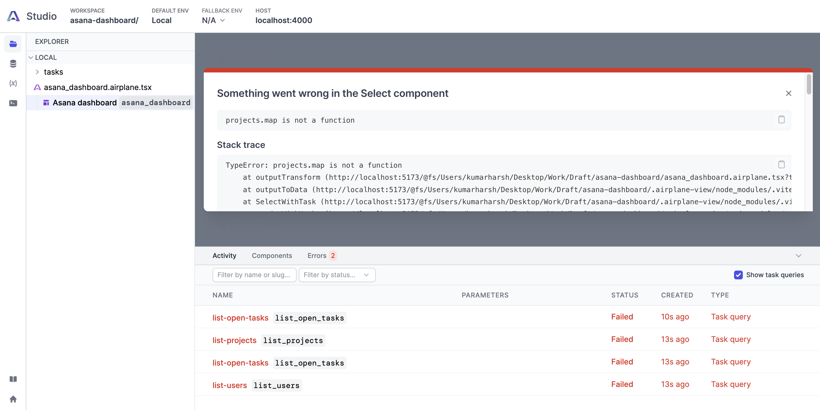Open the Fallback Env N/A dropdown
Image resolution: width=820 pixels, height=410 pixels.
point(214,20)
